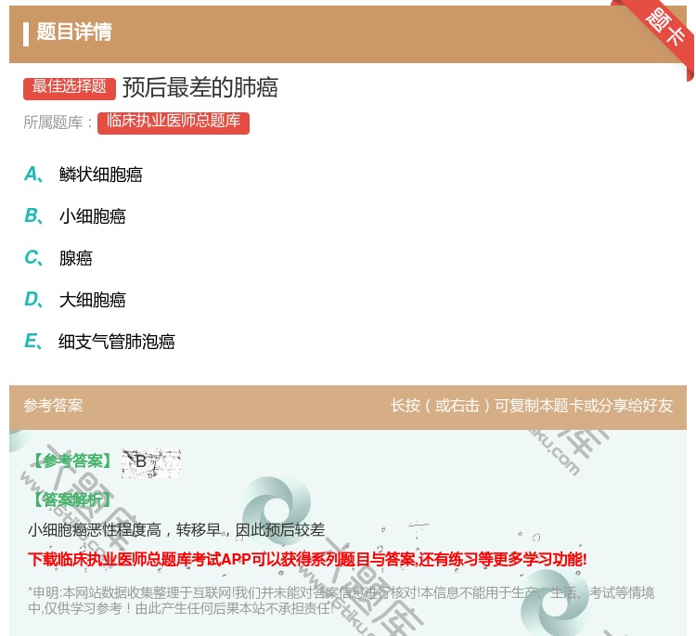
Task: Click the green 【答案解析】 label
Action: [x=73, y=500]
